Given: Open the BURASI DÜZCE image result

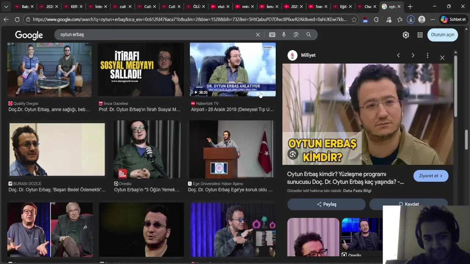Looking at the screenshot, I should click(57, 150).
